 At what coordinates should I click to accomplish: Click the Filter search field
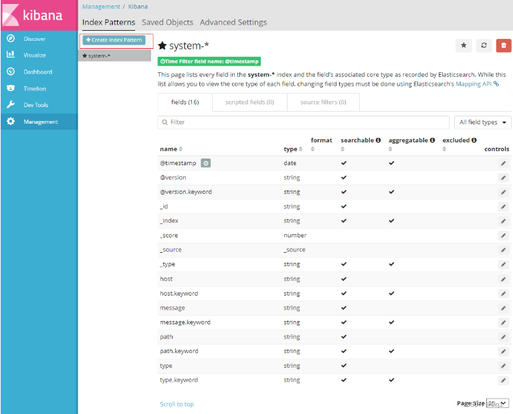pos(303,122)
